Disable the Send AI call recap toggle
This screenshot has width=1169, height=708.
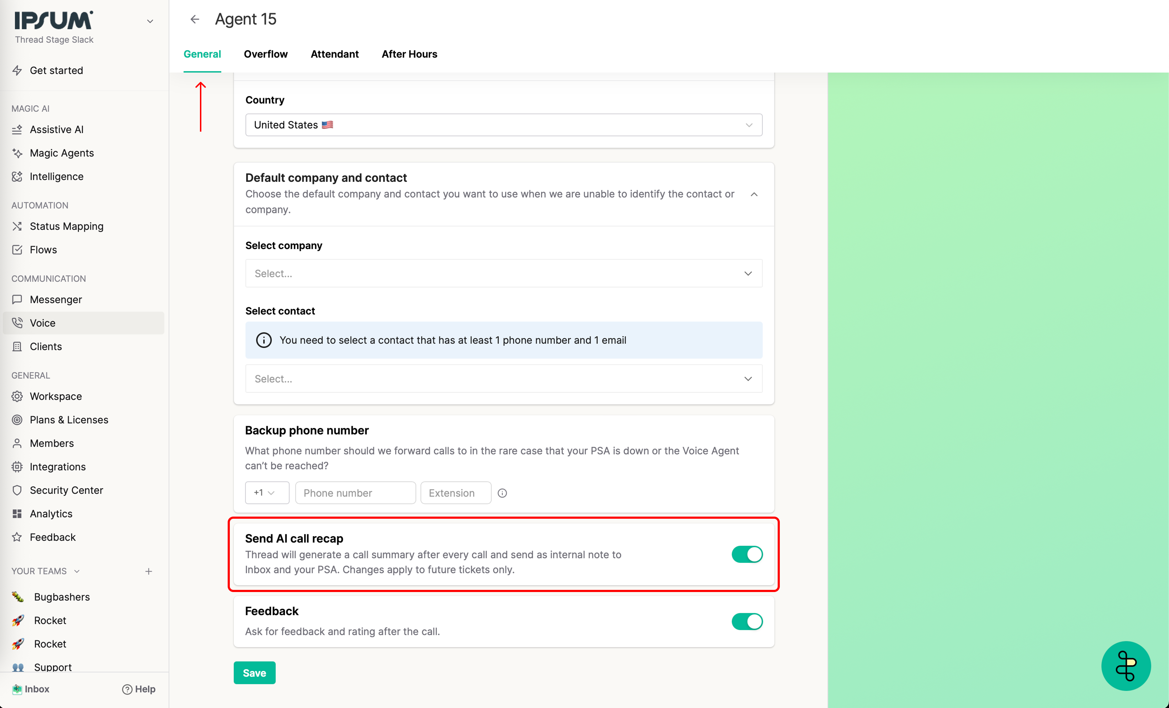[x=747, y=554]
